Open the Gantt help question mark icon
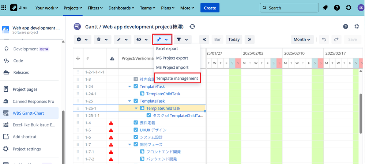The image size is (365, 164). click(x=346, y=27)
